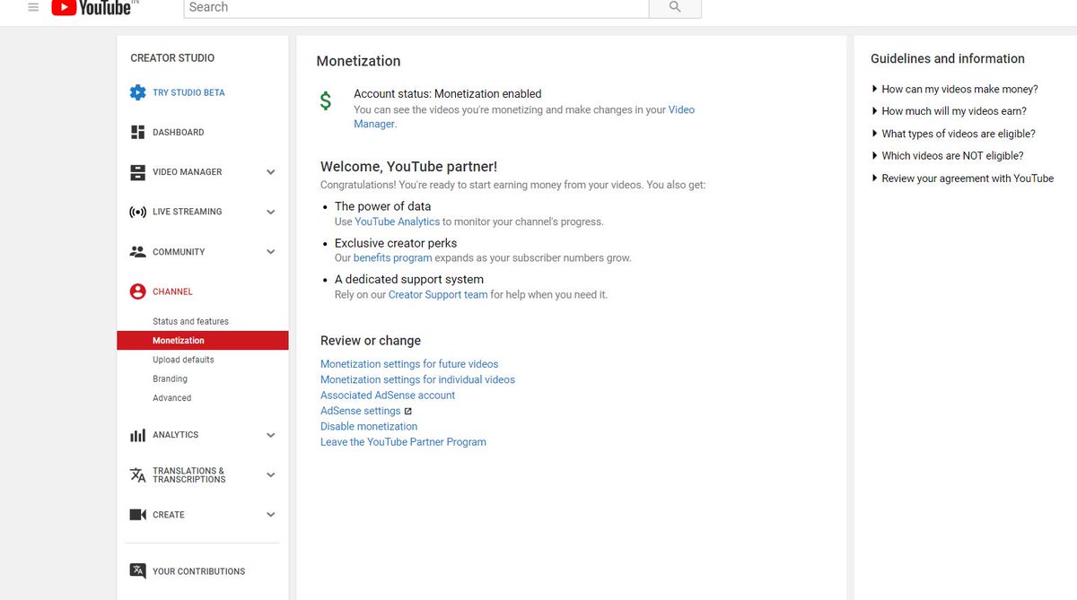Expand the Create chevron
This screenshot has width=1077, height=600.
tap(270, 515)
